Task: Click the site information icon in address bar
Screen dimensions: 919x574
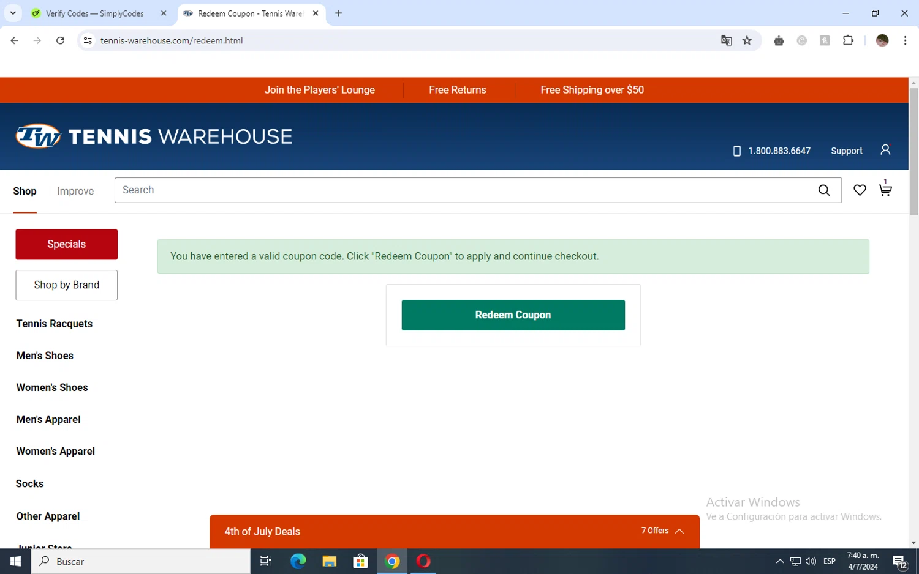Action: pos(88,40)
